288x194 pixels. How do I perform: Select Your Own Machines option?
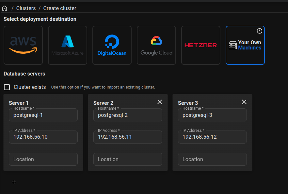[x=245, y=45]
